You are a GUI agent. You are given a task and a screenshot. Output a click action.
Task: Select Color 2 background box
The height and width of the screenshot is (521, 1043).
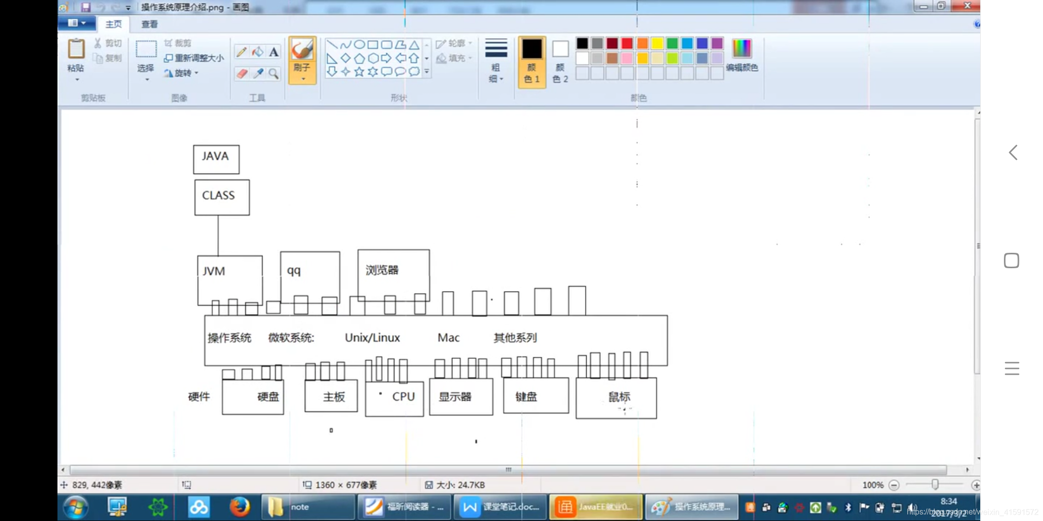point(560,62)
